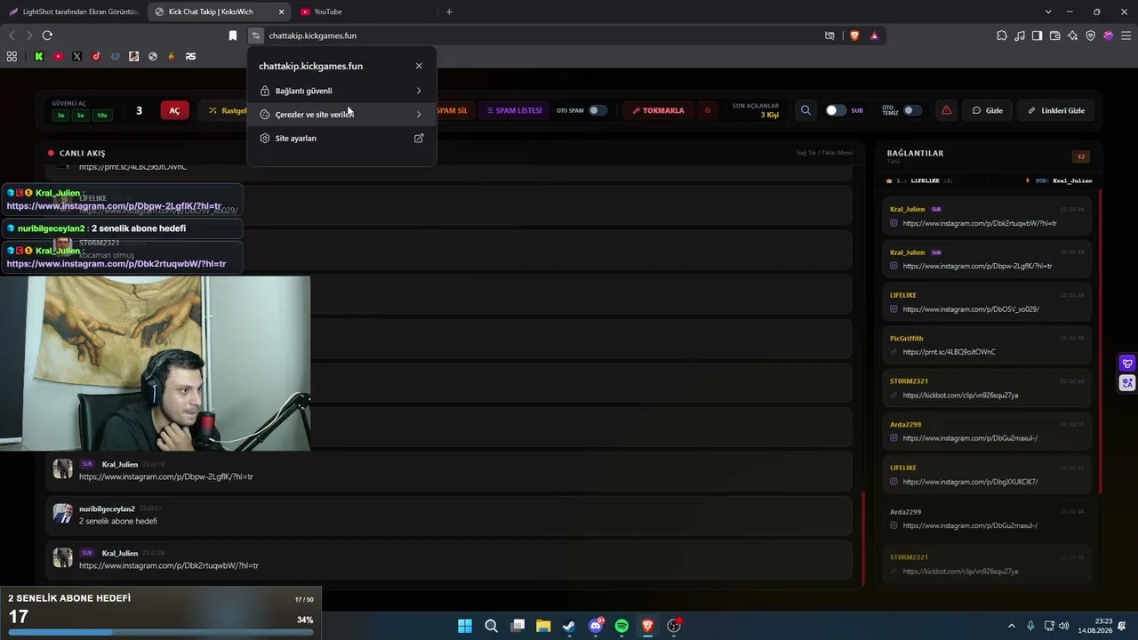
Task: Toggle the SUB filter switch
Action: [x=836, y=110]
